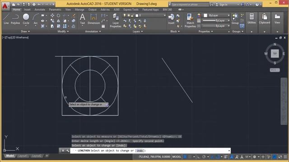The width and height of the screenshot is (289, 162).
Task: Switch to Layout1 tab
Action: point(23,156)
